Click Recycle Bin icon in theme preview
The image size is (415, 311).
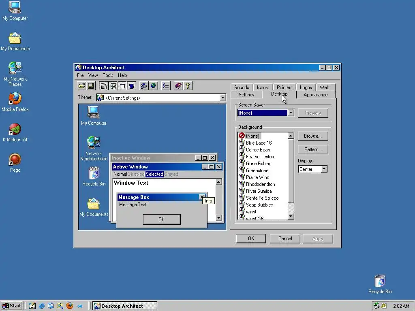pos(94,177)
